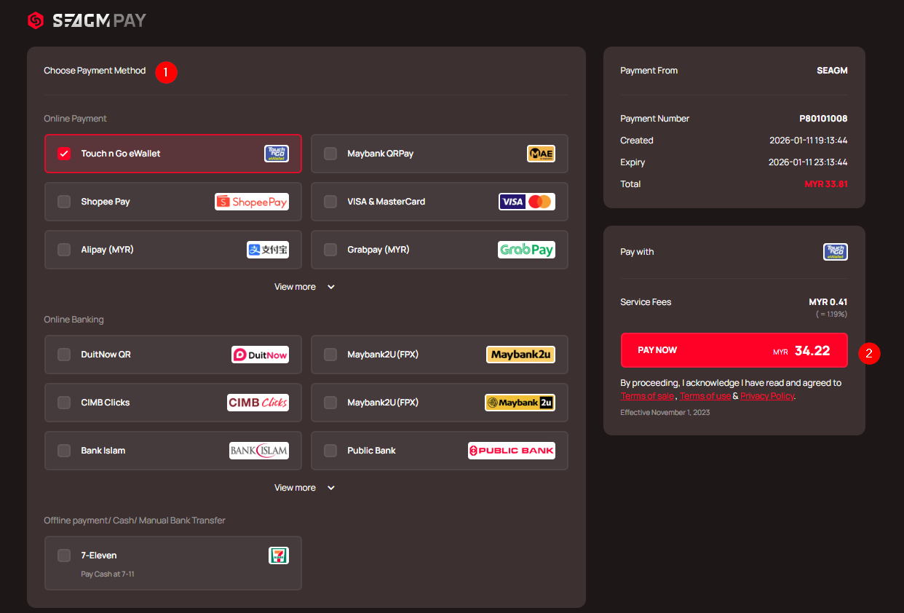Open the Terms of use link
This screenshot has height=613, width=904.
[x=705, y=396]
